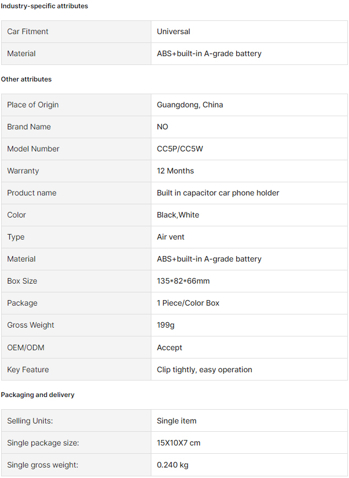
Task: Select the Place of Origin label
Action: pos(33,105)
